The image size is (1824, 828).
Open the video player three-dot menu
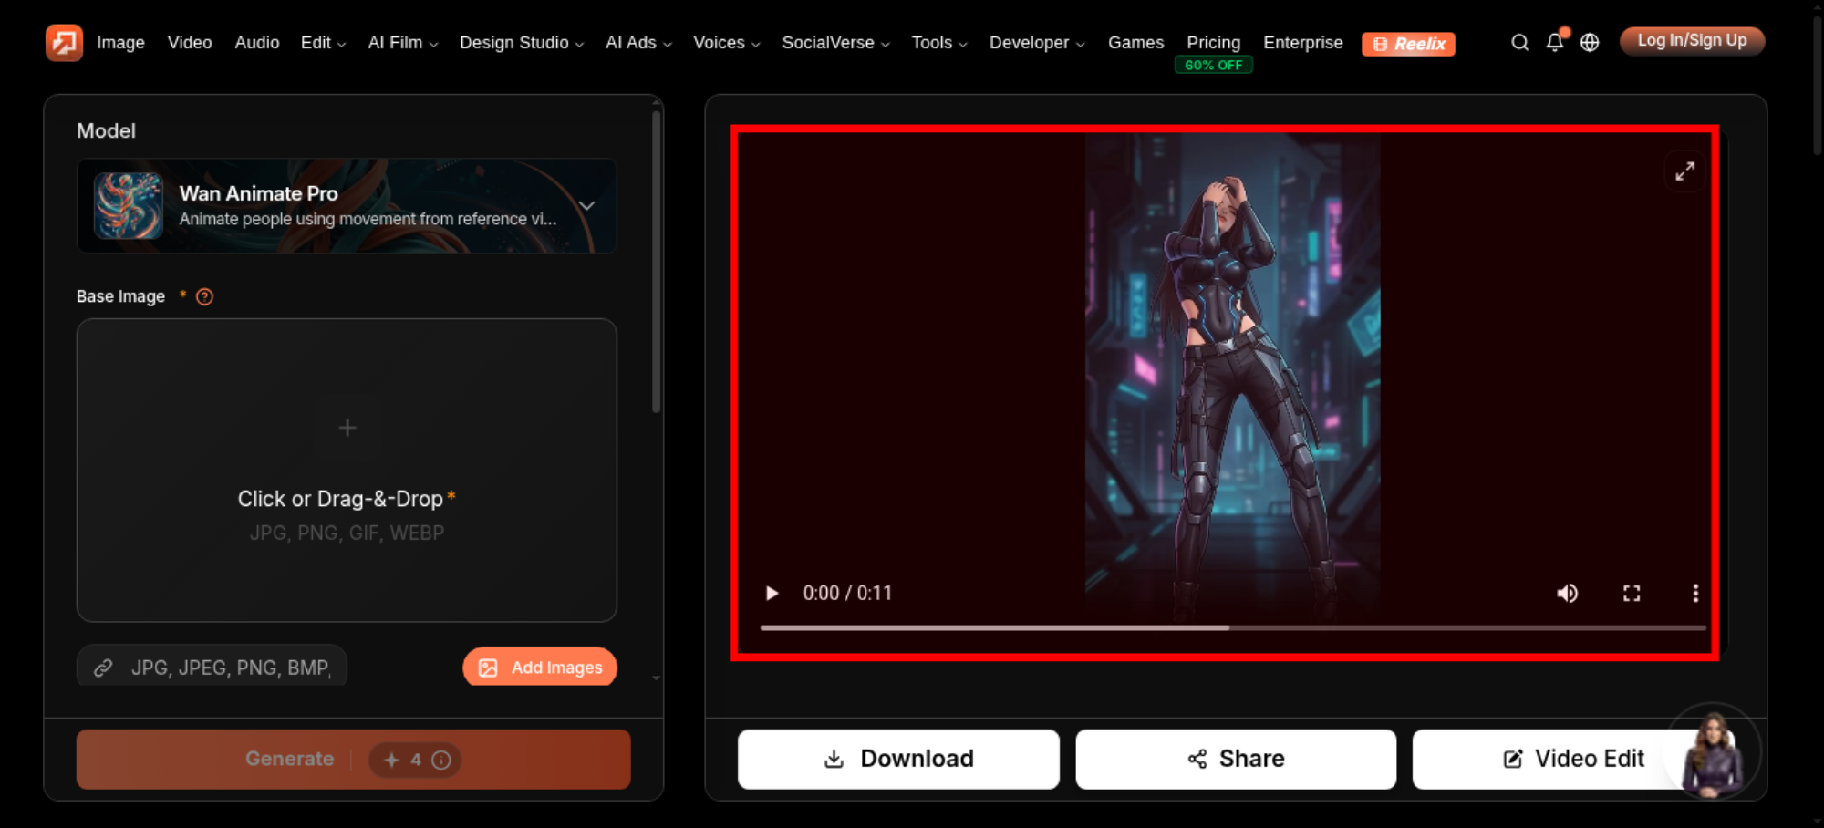tap(1695, 594)
